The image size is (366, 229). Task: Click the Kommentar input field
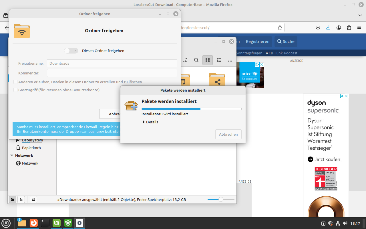[x=112, y=73]
